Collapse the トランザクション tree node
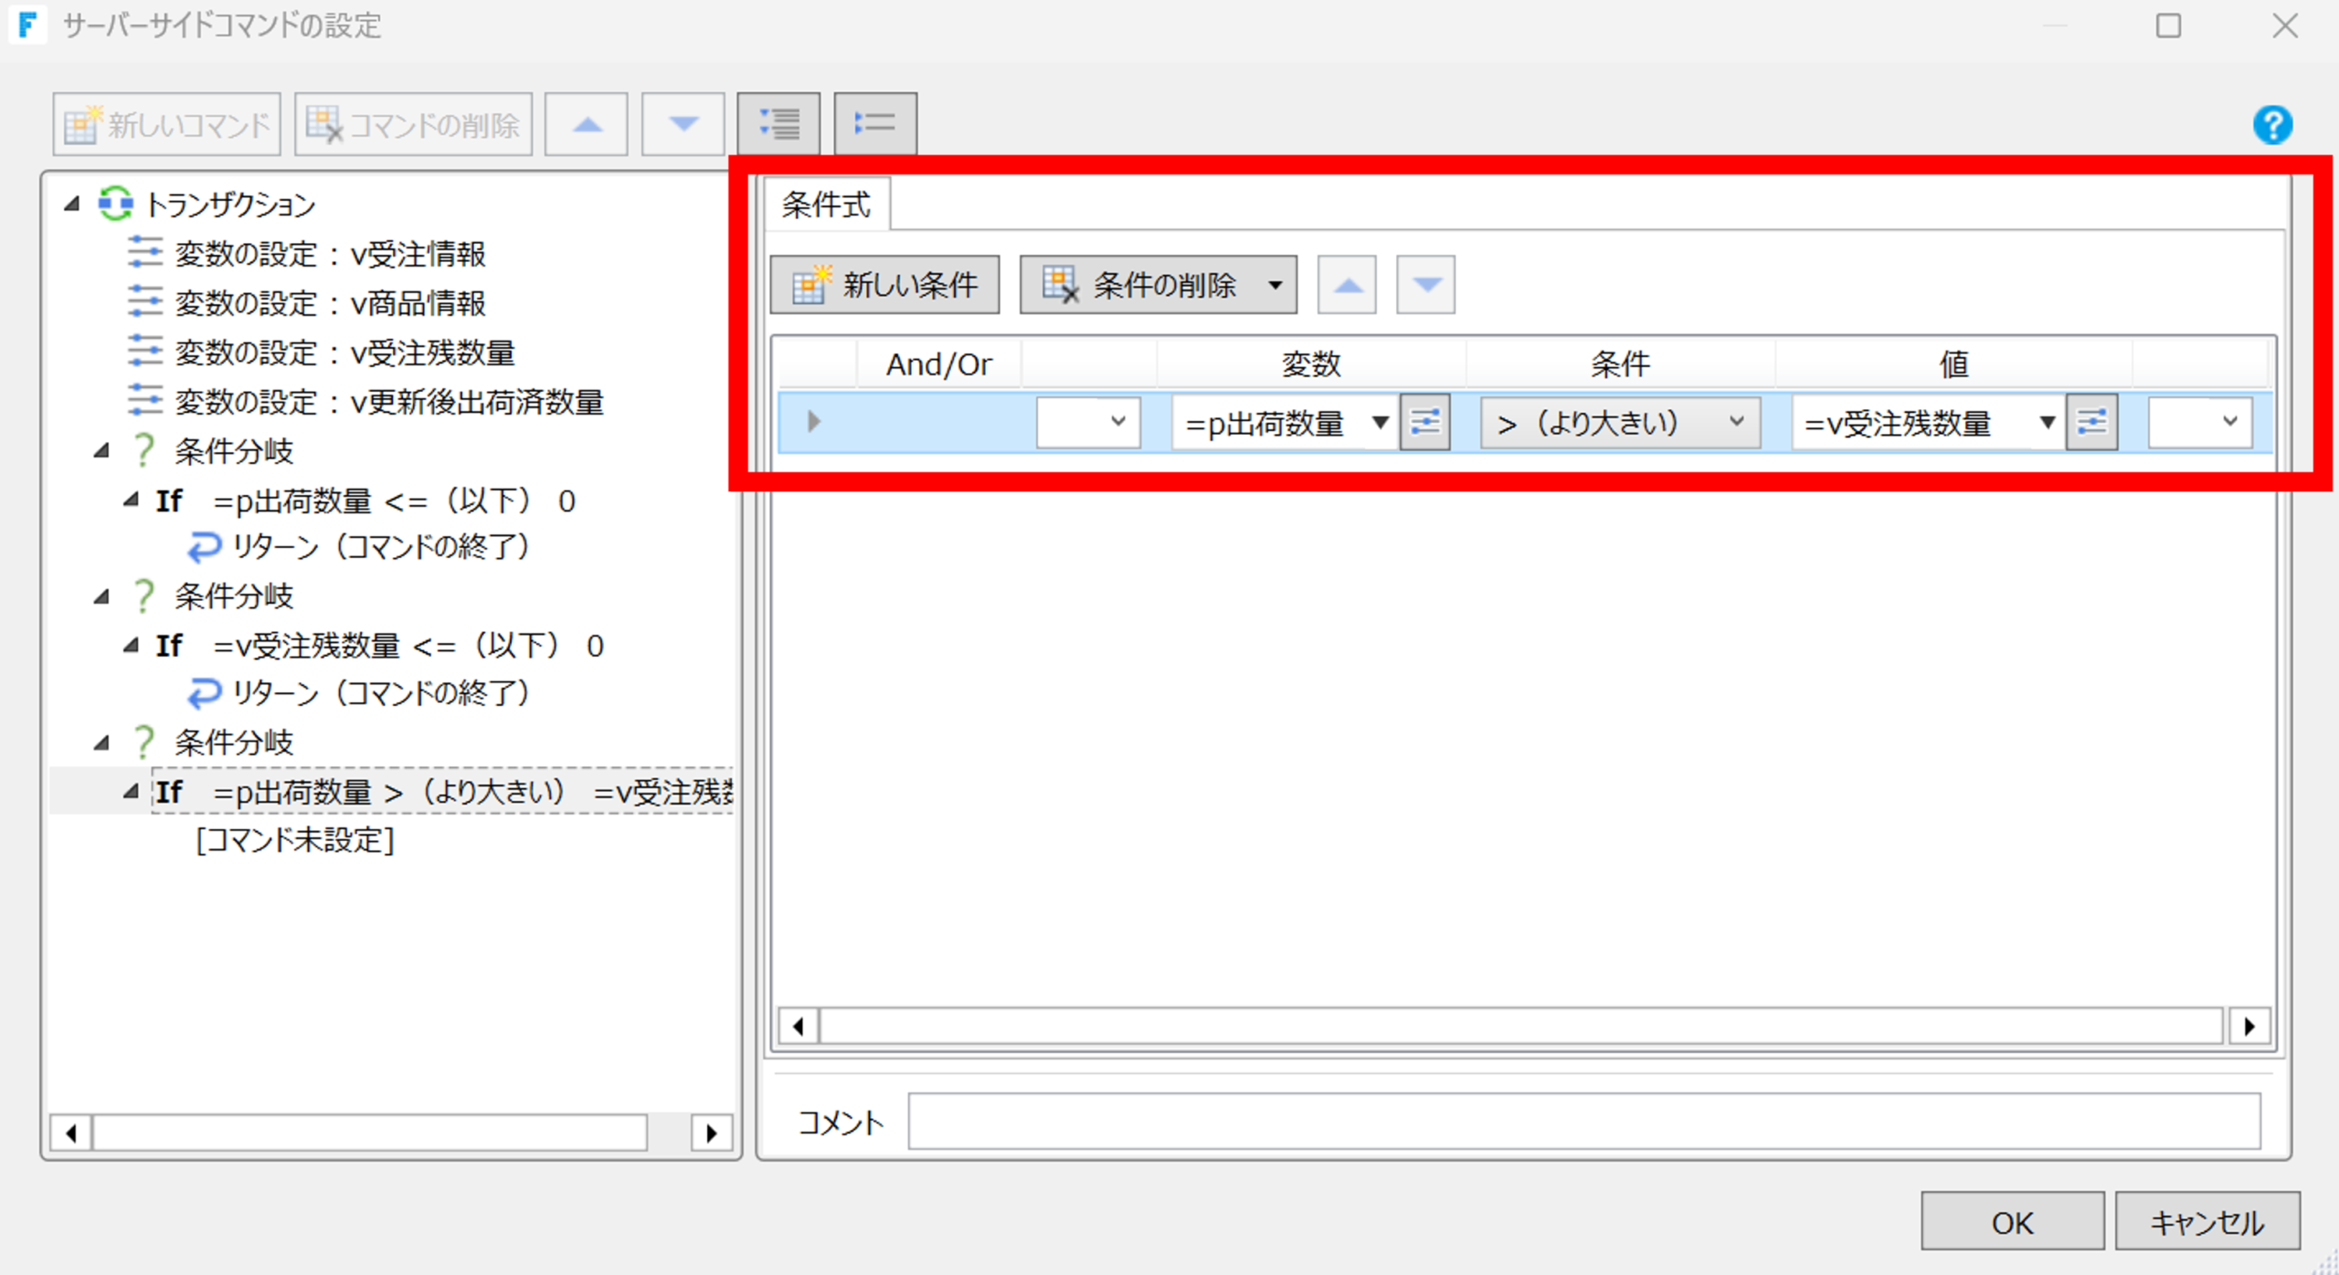 [72, 204]
